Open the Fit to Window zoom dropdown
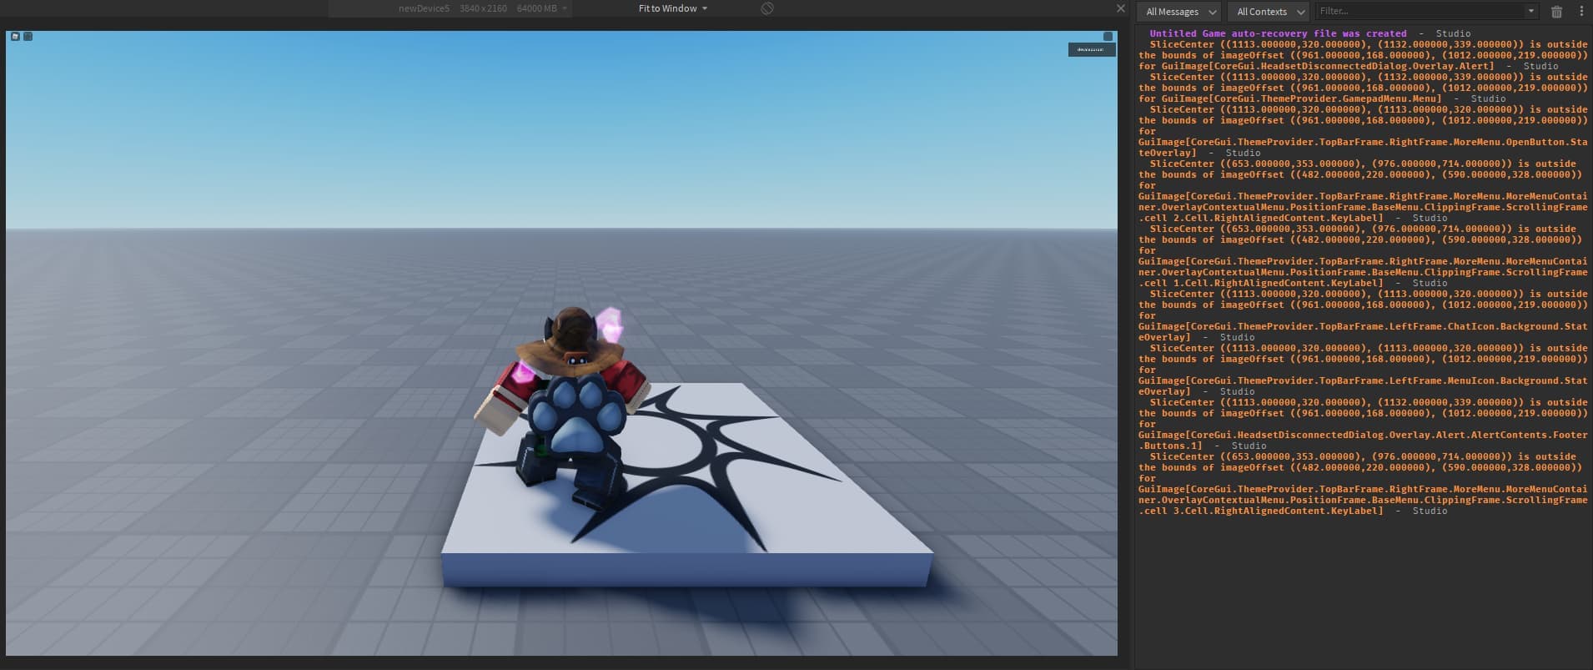 click(673, 8)
